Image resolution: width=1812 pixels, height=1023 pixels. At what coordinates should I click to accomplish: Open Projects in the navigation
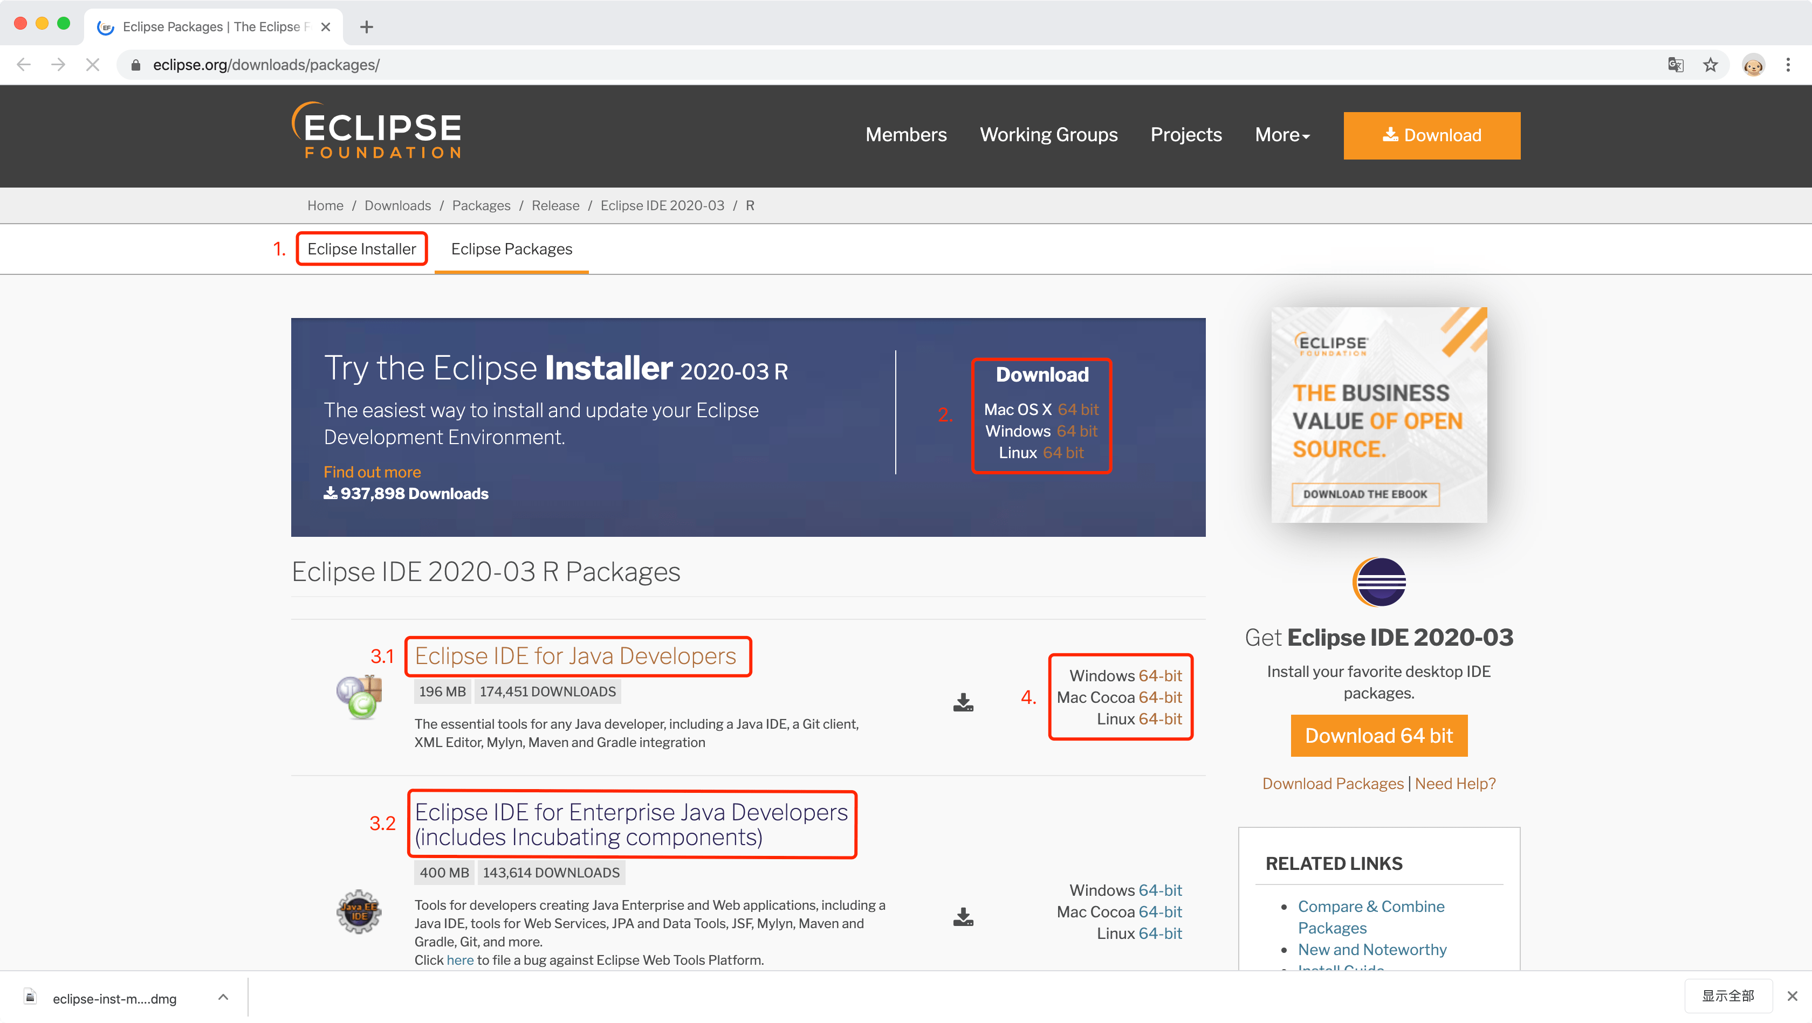pos(1185,135)
